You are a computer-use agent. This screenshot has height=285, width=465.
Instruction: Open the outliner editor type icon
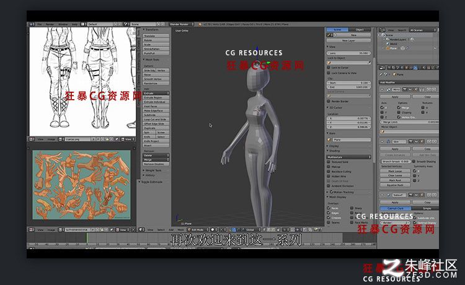[382, 30]
